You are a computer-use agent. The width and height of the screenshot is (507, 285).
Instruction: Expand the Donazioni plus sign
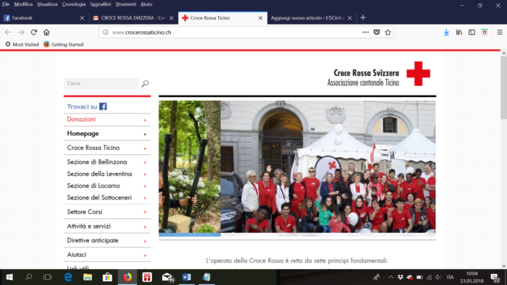(x=145, y=120)
